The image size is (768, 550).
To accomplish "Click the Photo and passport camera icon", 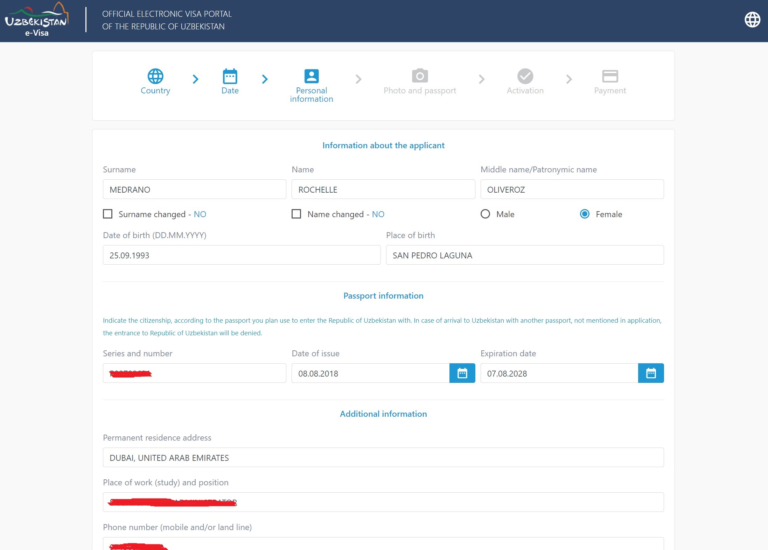I will pyautogui.click(x=420, y=76).
